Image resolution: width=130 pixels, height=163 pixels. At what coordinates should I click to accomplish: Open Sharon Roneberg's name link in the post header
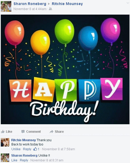(30, 4)
